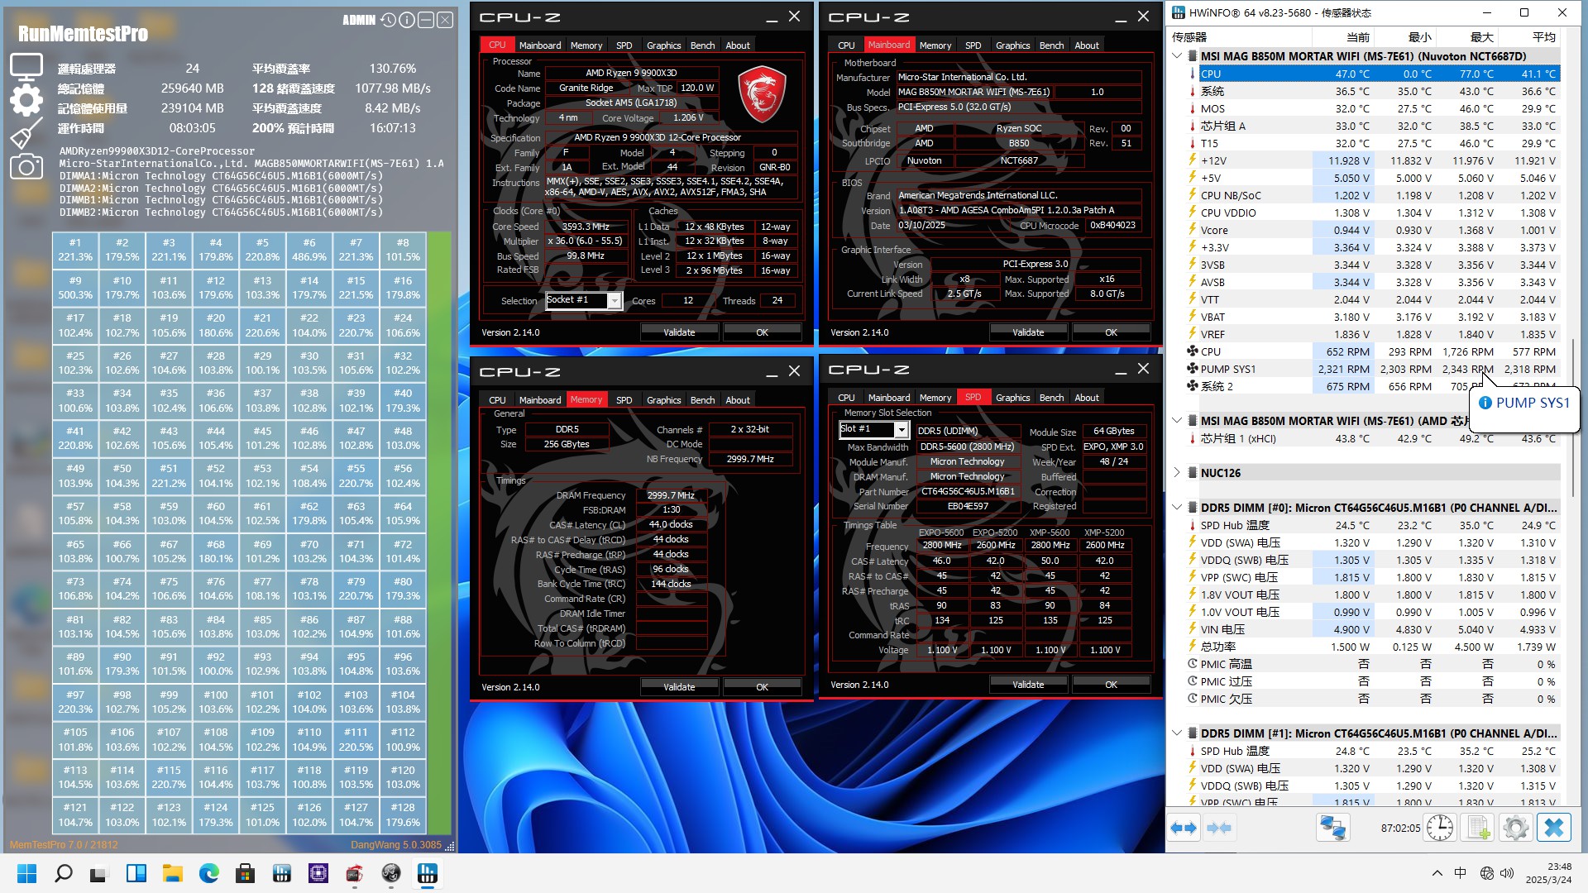Shrink columns with HWiNFO inward arrows button
This screenshot has width=1588, height=893.
(x=1219, y=828)
